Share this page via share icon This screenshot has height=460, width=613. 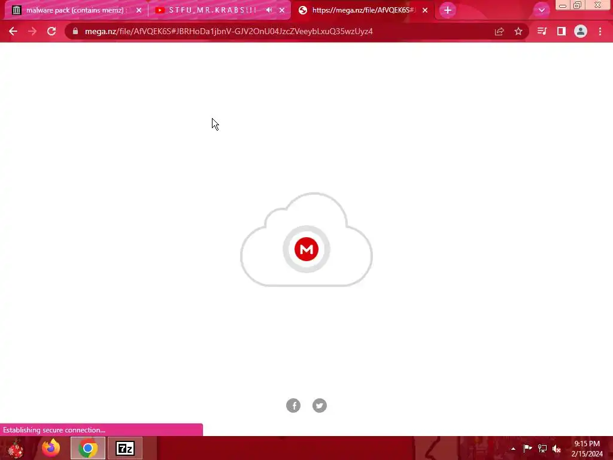point(499,31)
